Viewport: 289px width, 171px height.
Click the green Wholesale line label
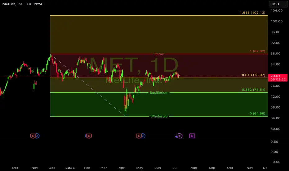tap(159, 117)
